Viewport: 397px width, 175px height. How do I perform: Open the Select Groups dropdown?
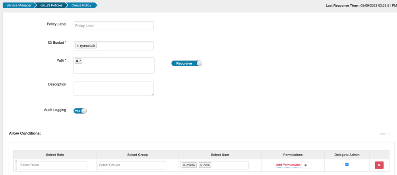(x=132, y=165)
